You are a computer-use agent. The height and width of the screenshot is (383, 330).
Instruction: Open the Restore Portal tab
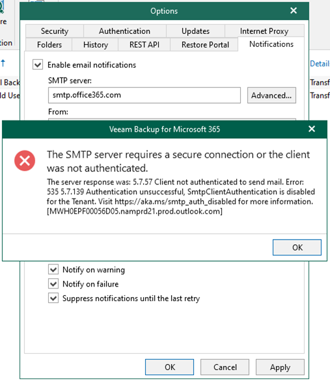click(205, 45)
